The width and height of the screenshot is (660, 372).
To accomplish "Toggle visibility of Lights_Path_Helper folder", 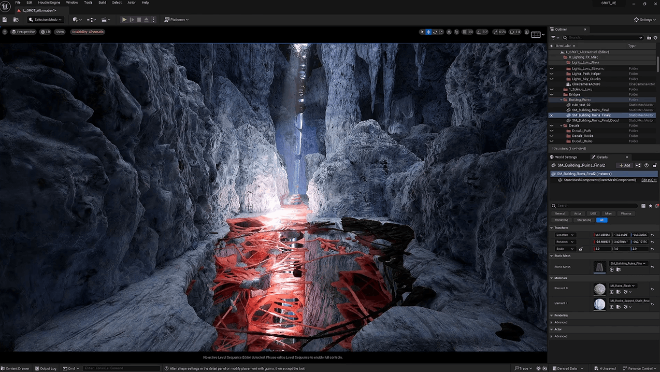I will (551, 74).
